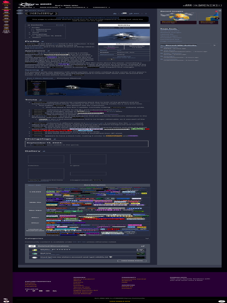
Task: Edit the Changelogs section via pencil icon
Action: tap(55, 139)
